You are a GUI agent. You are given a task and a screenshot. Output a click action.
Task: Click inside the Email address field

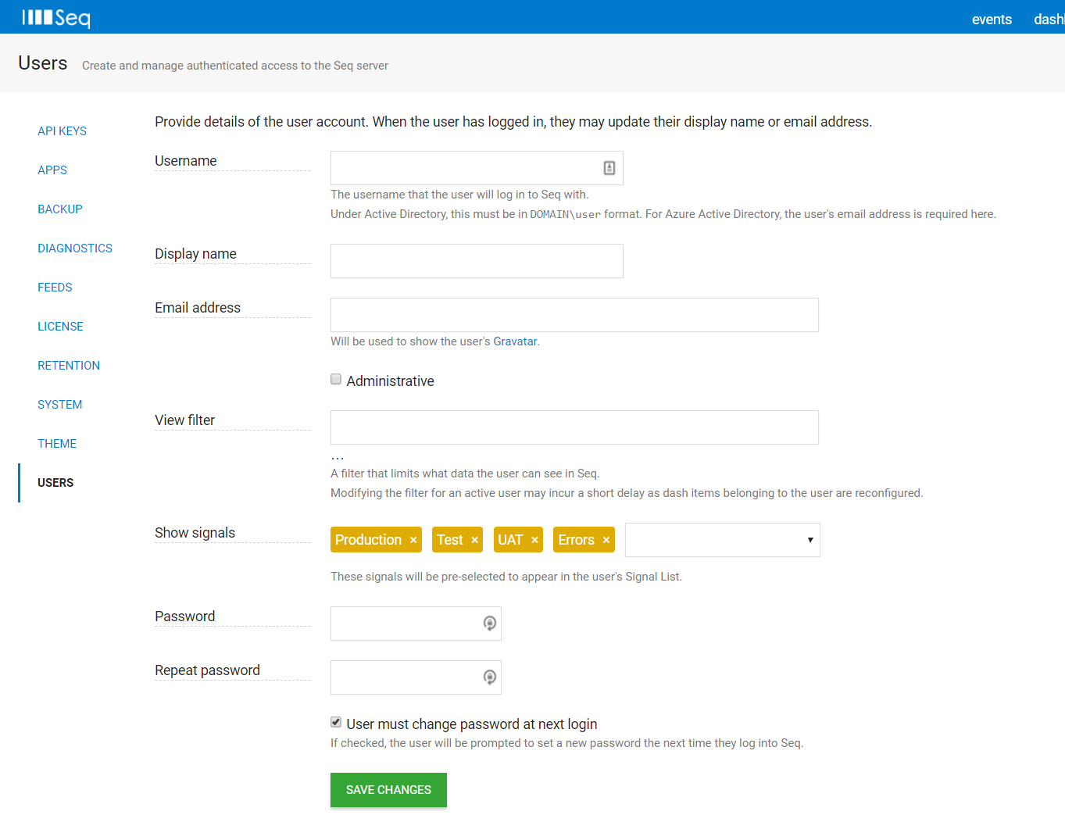click(x=574, y=315)
